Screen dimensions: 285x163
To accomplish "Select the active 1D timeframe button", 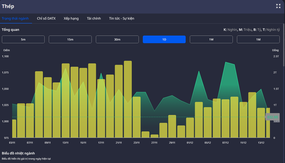I will (164, 39).
